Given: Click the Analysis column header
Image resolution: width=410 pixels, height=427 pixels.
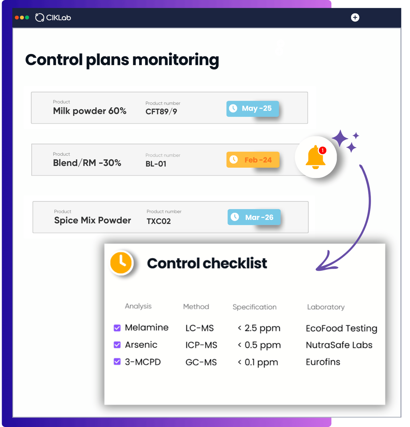Looking at the screenshot, I should click(138, 306).
